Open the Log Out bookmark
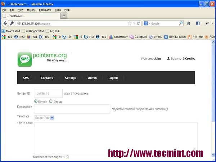Screen dimensions: 216x162 tap(53, 31)
